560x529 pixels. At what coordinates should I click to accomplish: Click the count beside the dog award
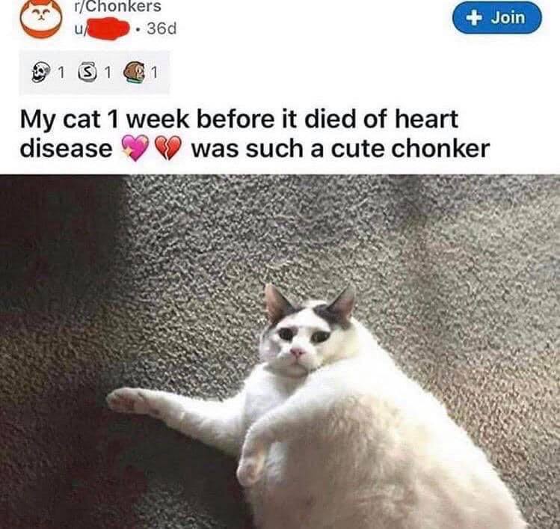pyautogui.click(x=154, y=73)
